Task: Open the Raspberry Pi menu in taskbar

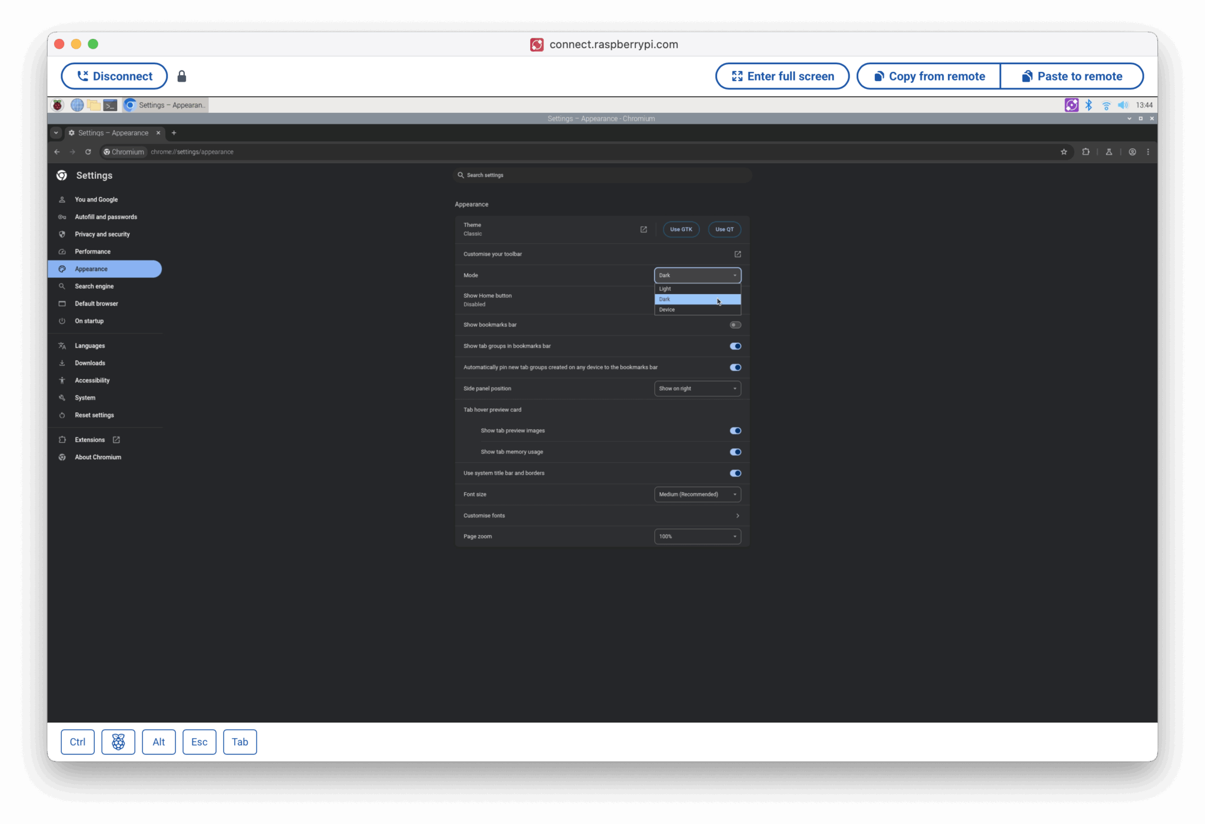Action: (57, 105)
